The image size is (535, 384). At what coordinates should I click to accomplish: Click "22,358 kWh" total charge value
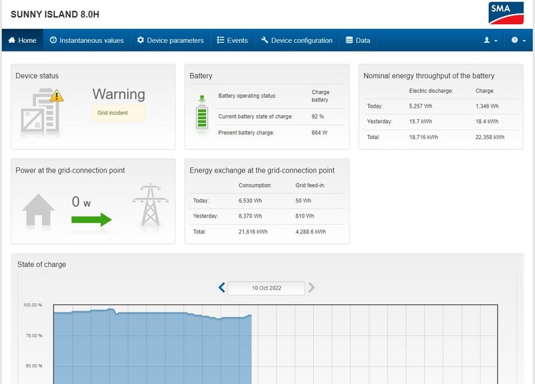(490, 137)
